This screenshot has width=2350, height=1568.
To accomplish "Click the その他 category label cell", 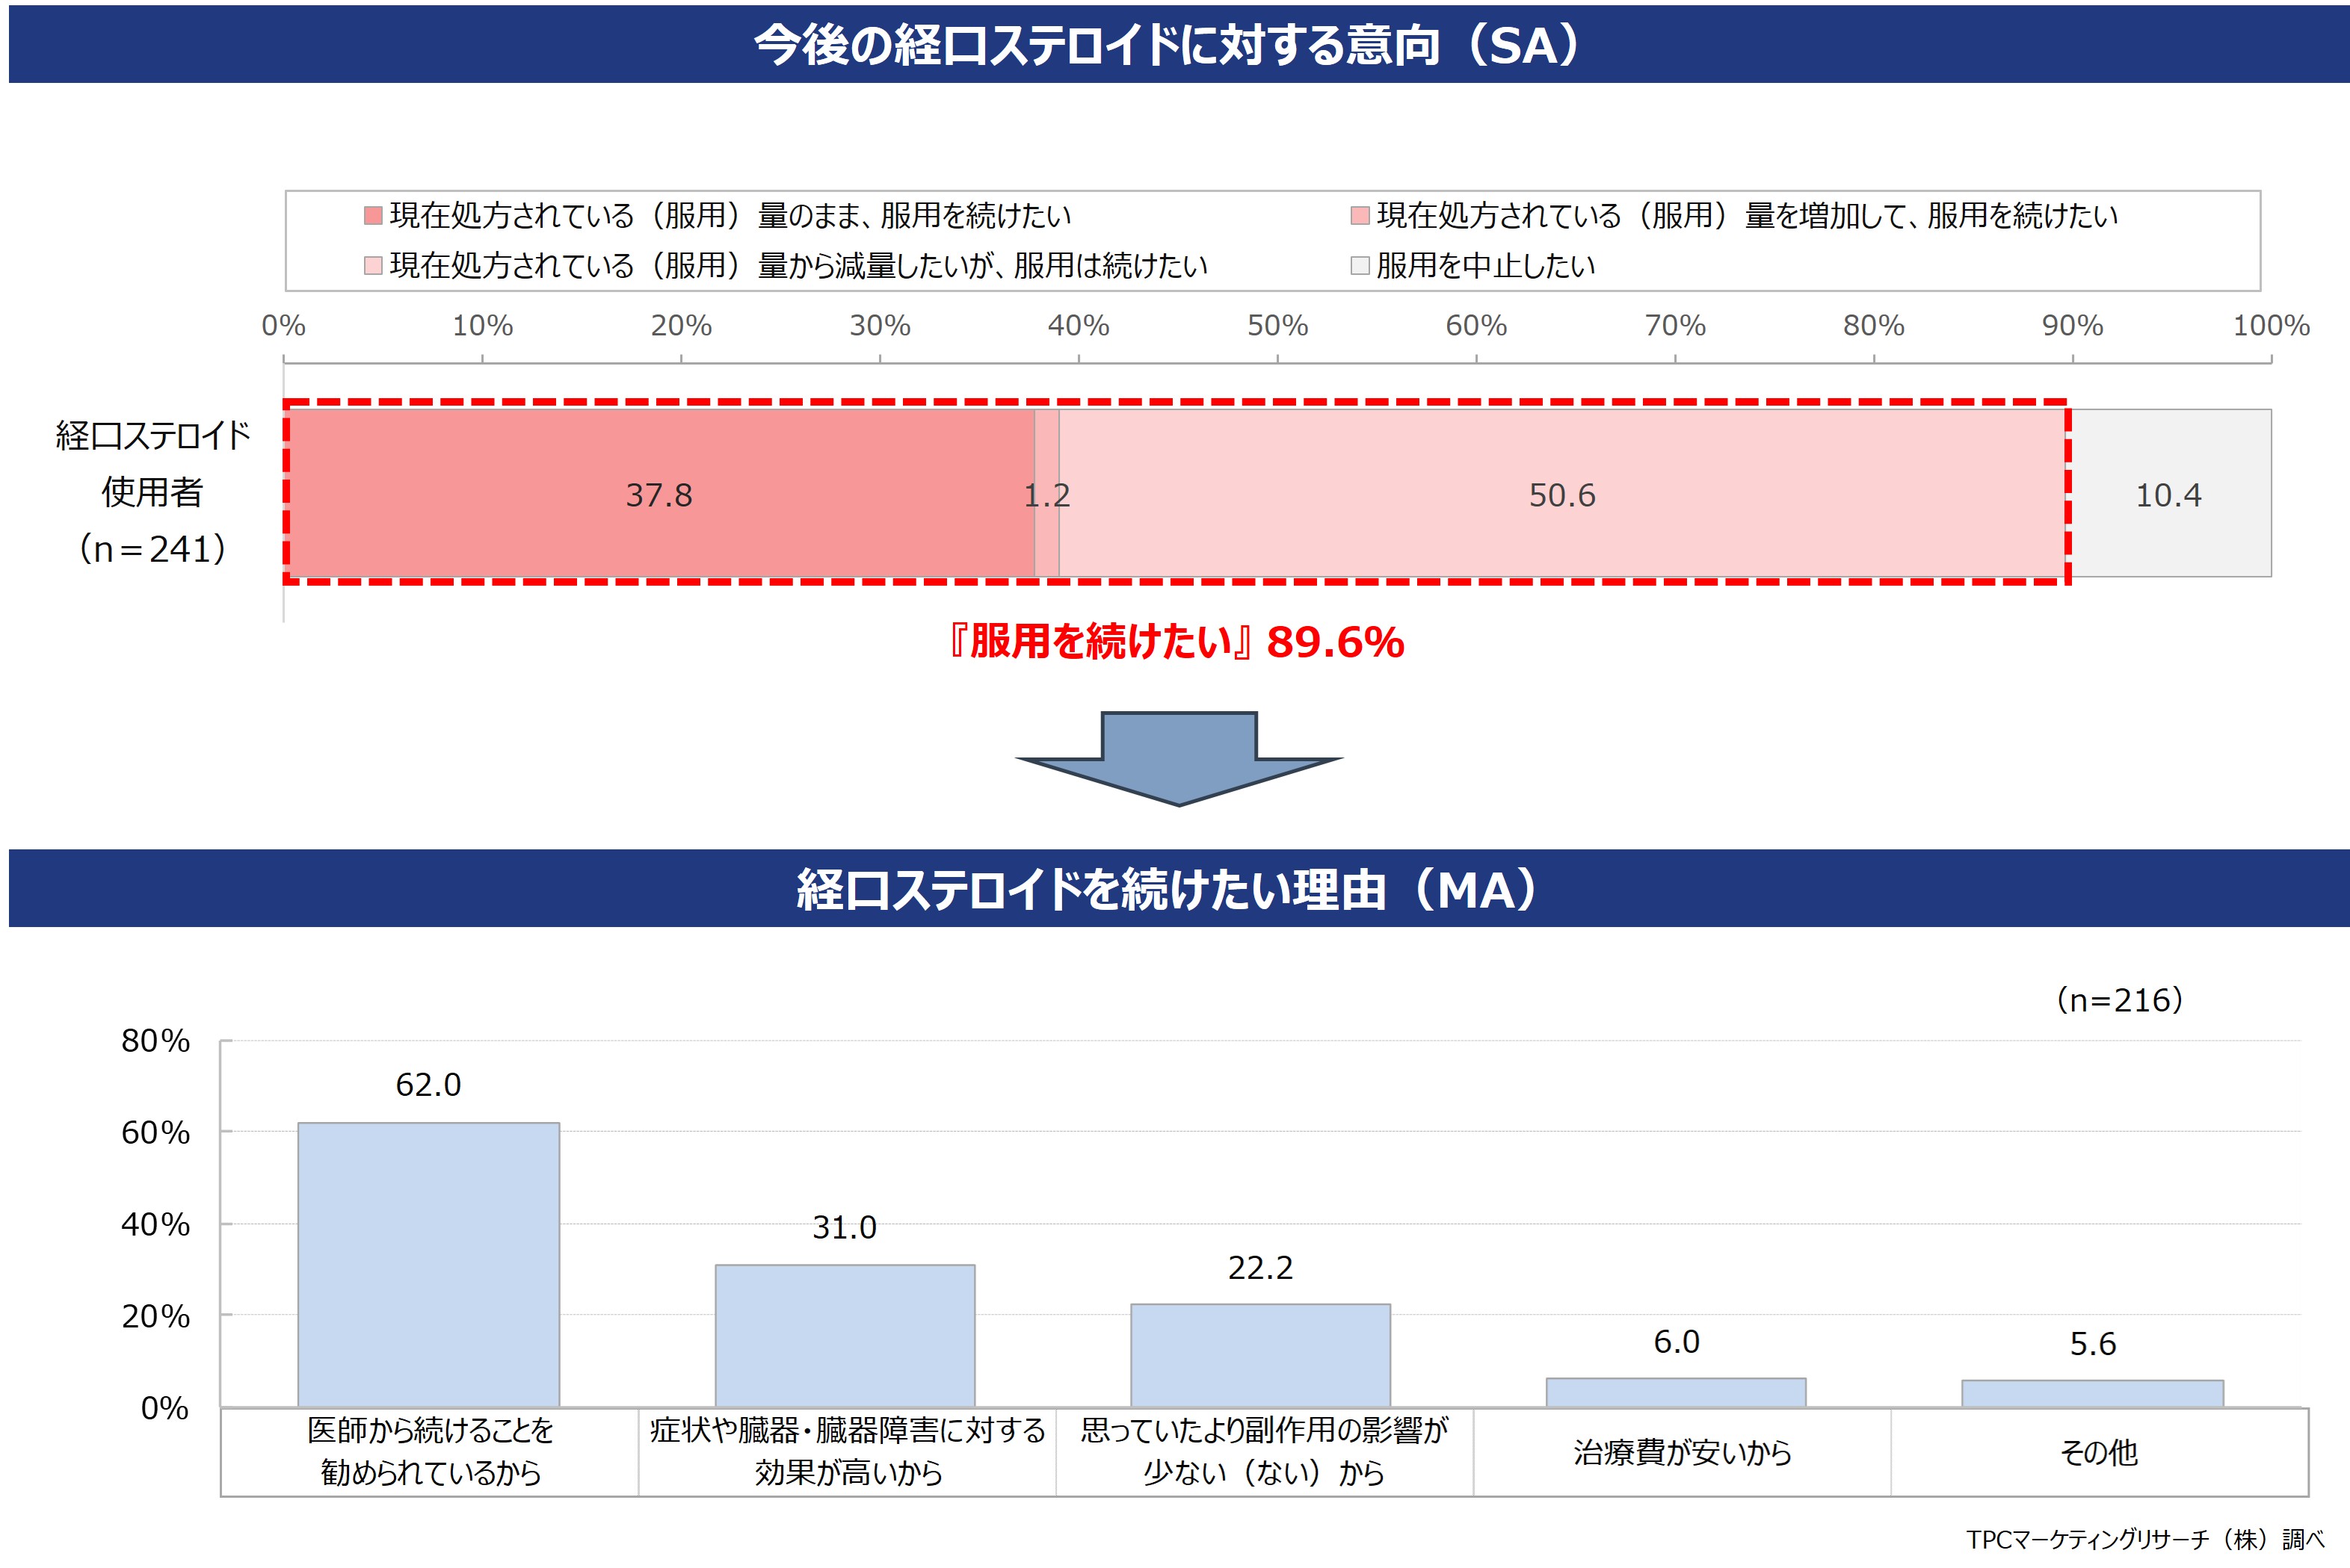I will (2098, 1452).
